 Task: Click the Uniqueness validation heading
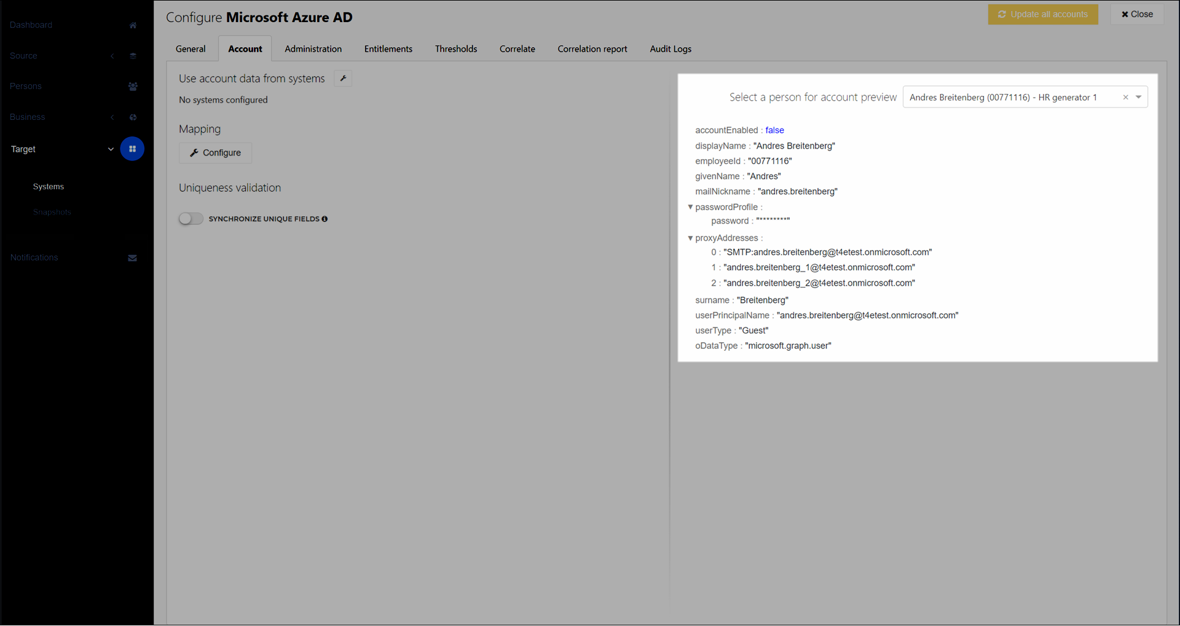coord(230,188)
